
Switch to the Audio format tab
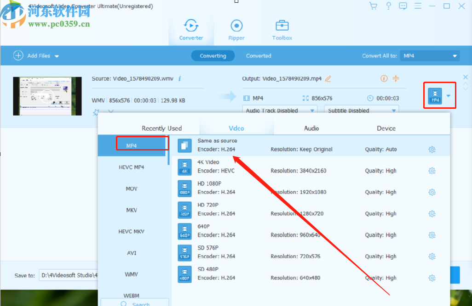pos(311,128)
